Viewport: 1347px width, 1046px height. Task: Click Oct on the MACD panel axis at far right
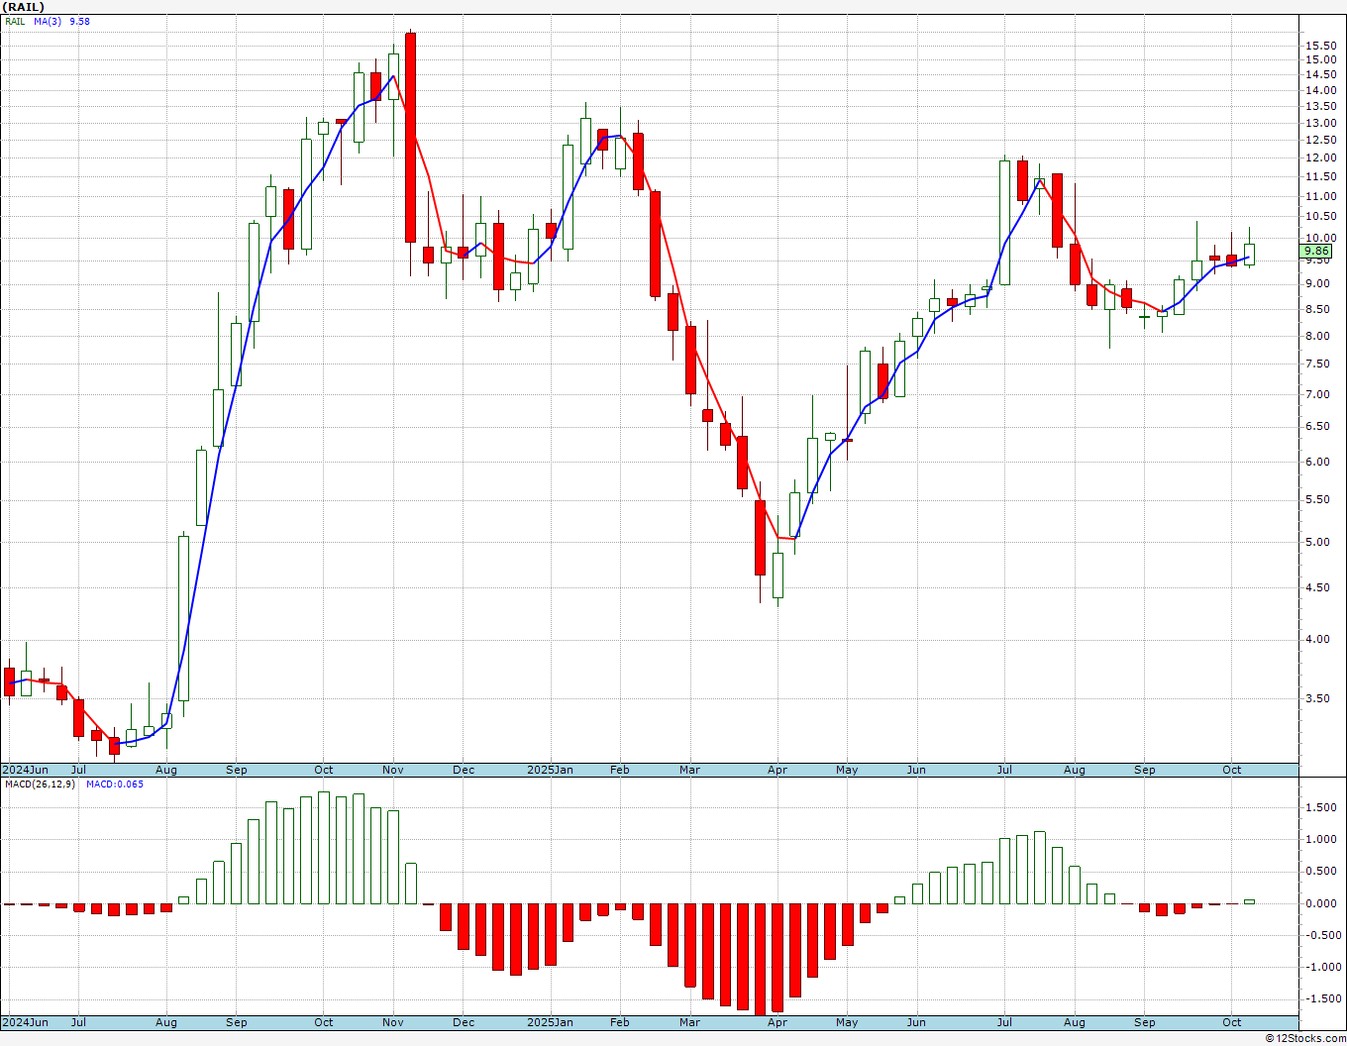click(x=1232, y=1022)
